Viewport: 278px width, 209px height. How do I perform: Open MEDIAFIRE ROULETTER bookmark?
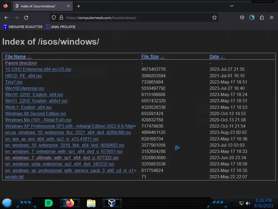23,27
